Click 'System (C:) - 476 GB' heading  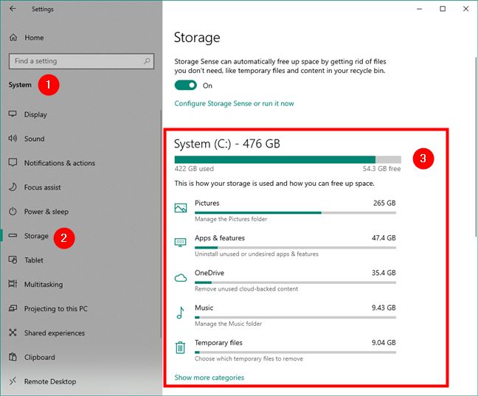226,144
